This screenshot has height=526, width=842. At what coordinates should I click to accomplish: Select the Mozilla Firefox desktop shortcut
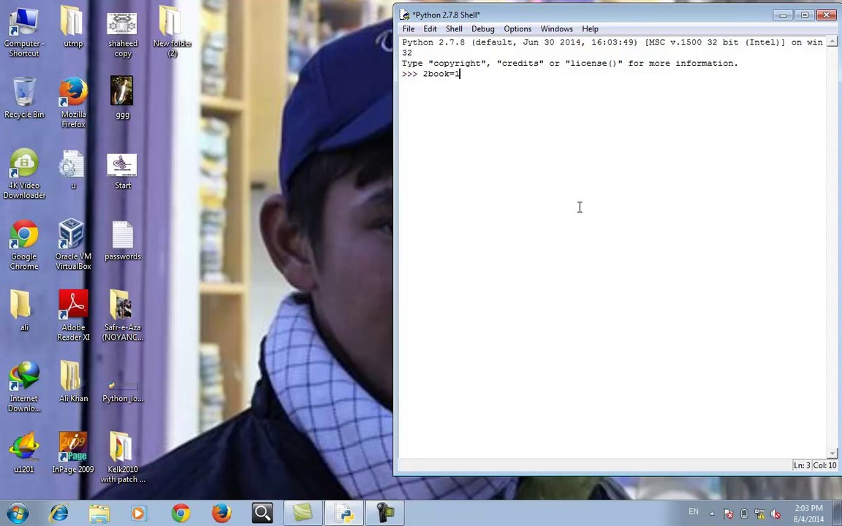point(73,102)
